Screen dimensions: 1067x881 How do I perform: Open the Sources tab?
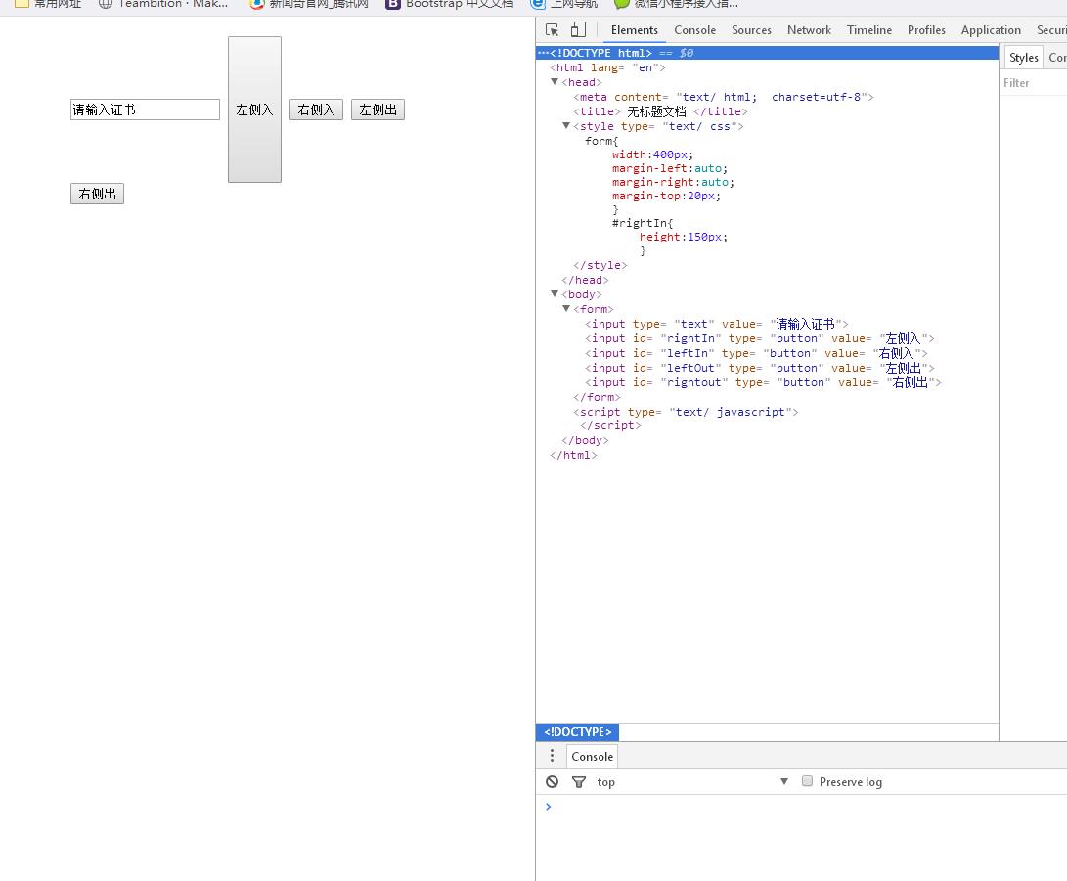(x=751, y=30)
